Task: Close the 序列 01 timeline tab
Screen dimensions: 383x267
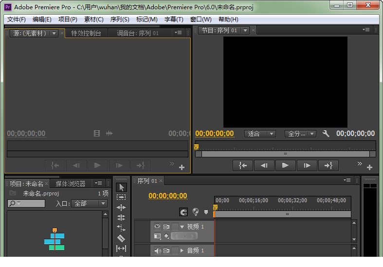Action: click(161, 181)
